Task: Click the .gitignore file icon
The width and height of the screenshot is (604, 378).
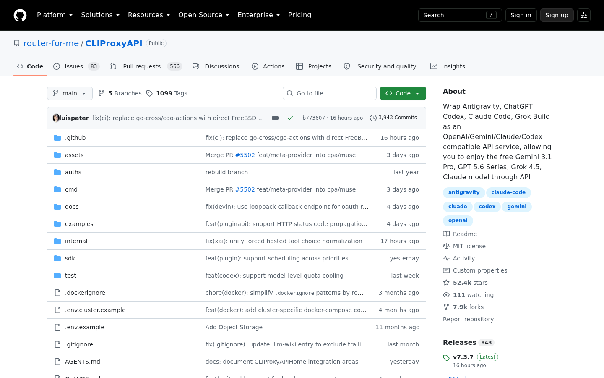Action: 57,344
